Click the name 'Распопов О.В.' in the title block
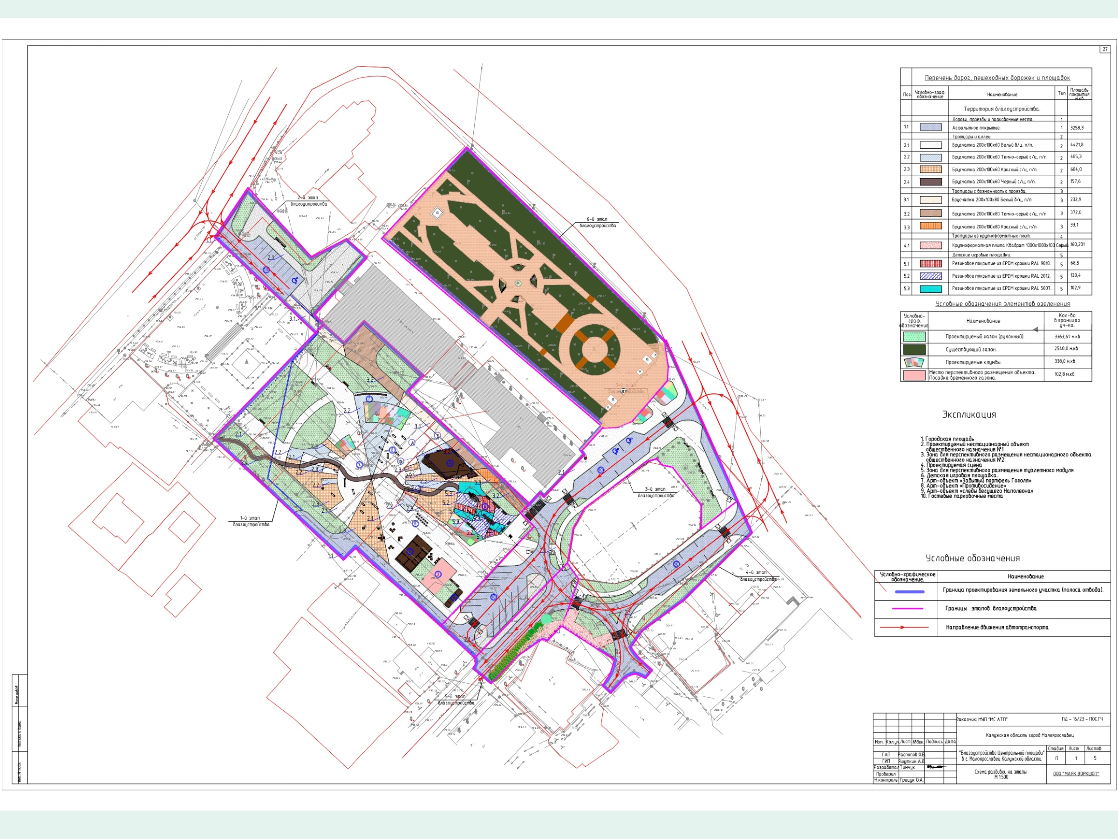This screenshot has width=1118, height=839. [911, 755]
